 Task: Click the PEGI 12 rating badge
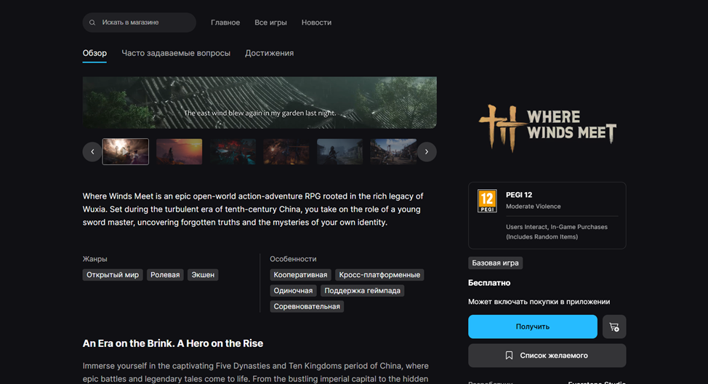point(487,201)
